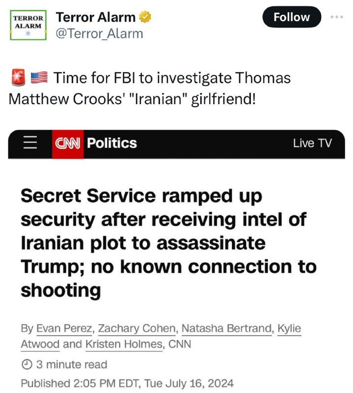This screenshot has height=393, width=353.
Task: Click the clock icon beside read time
Action: [x=27, y=365]
